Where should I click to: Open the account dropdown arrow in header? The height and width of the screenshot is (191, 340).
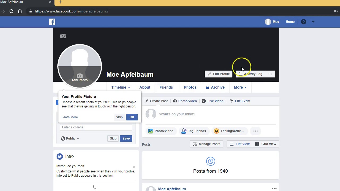point(313,22)
